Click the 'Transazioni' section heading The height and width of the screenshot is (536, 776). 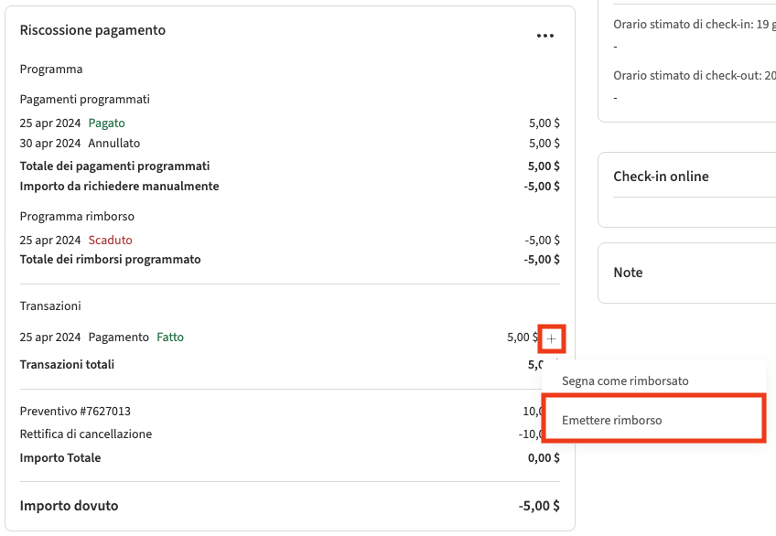click(x=50, y=306)
